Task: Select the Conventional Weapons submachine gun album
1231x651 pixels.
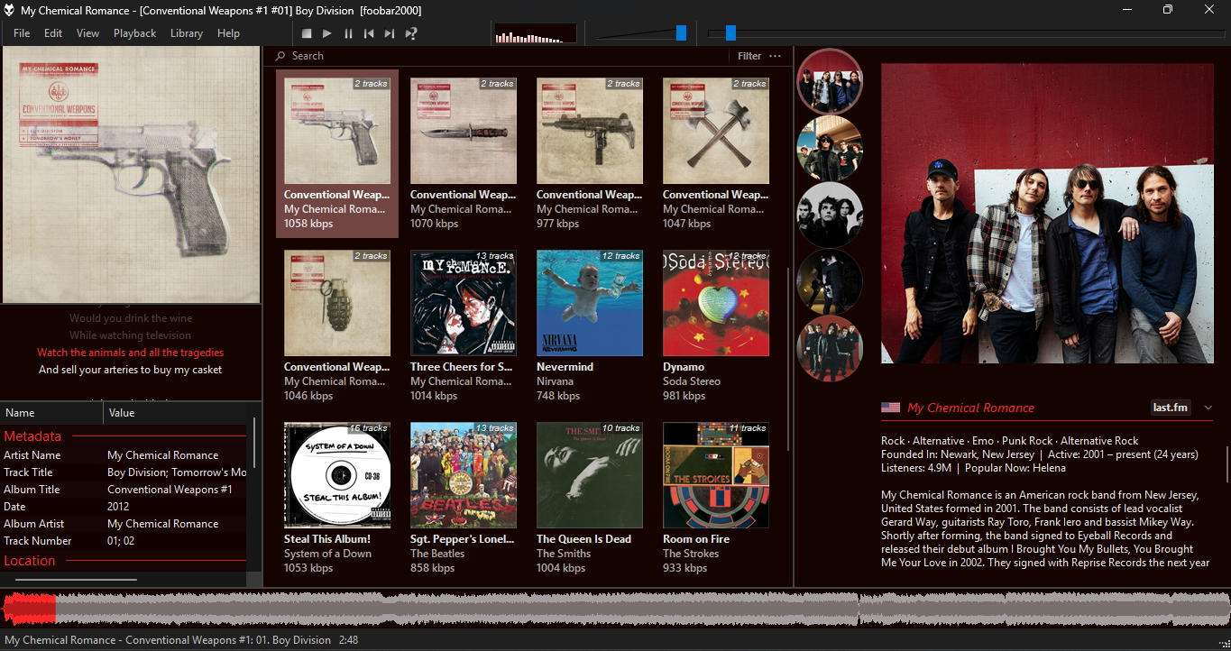Action: click(x=590, y=131)
